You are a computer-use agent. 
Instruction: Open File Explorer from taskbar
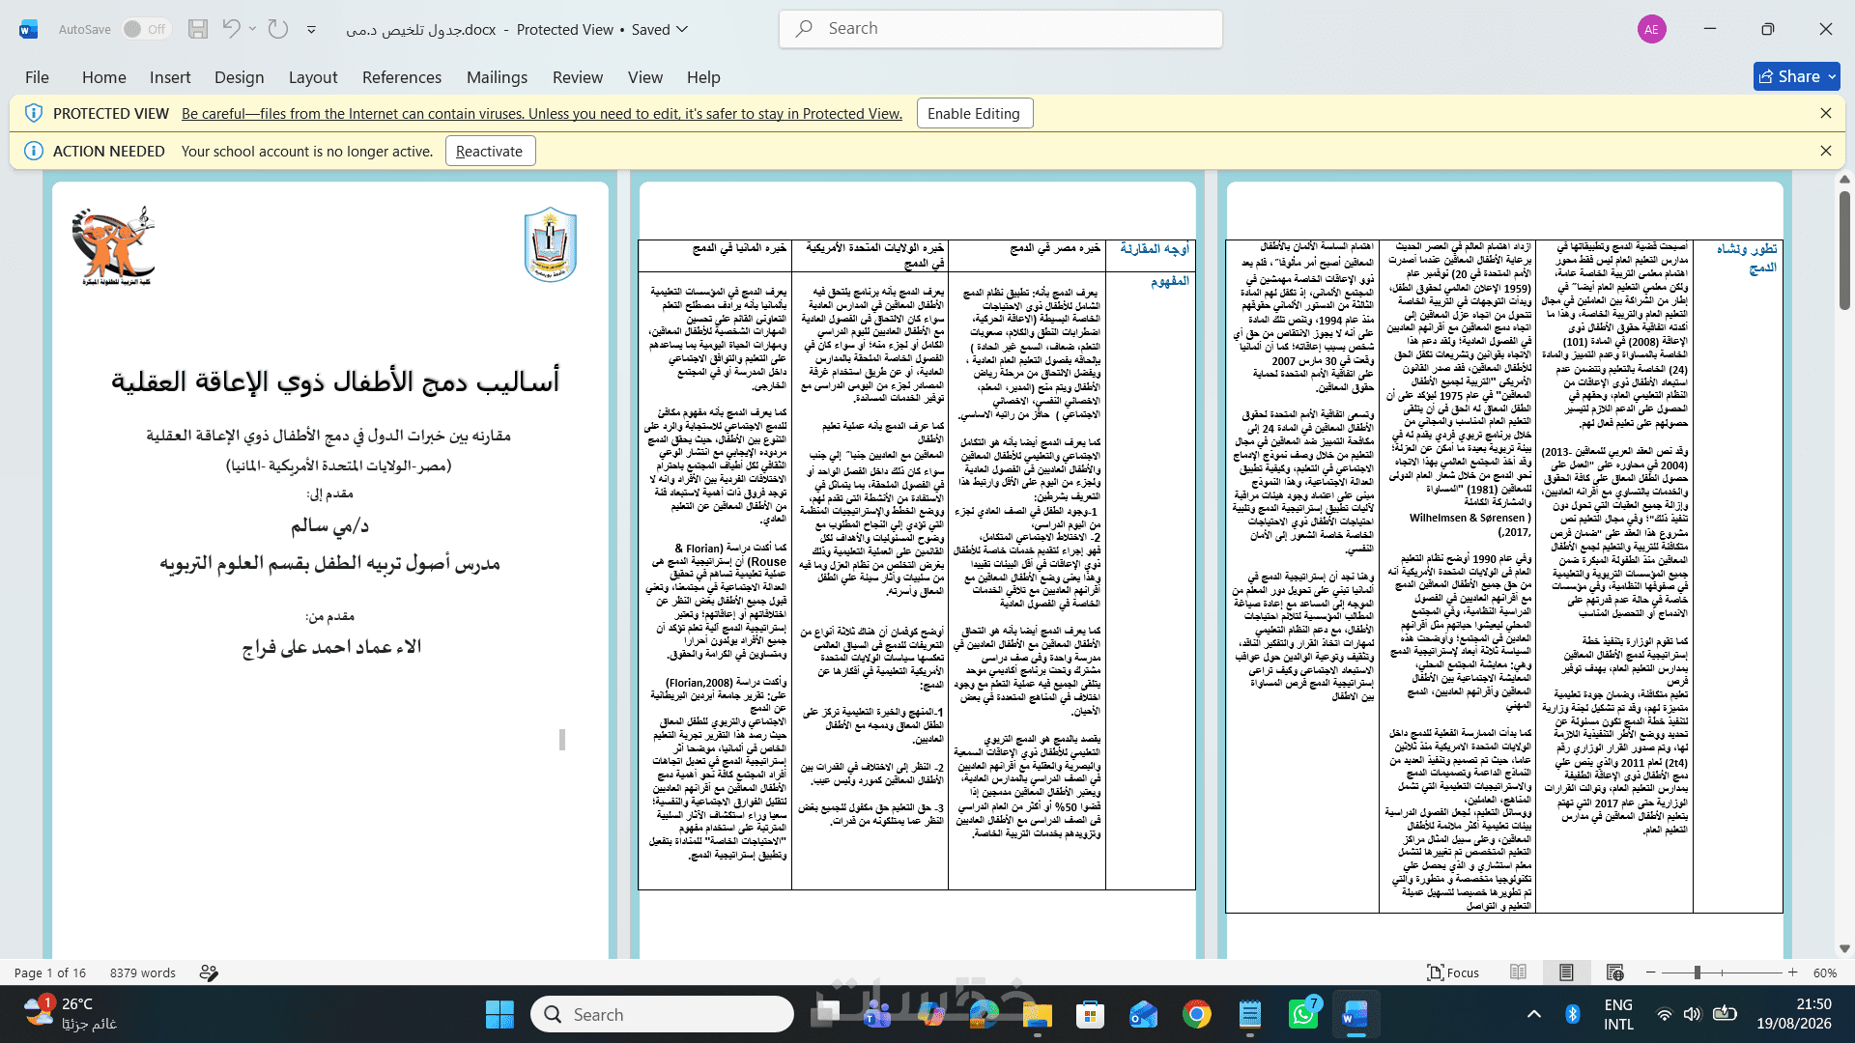1037,1015
